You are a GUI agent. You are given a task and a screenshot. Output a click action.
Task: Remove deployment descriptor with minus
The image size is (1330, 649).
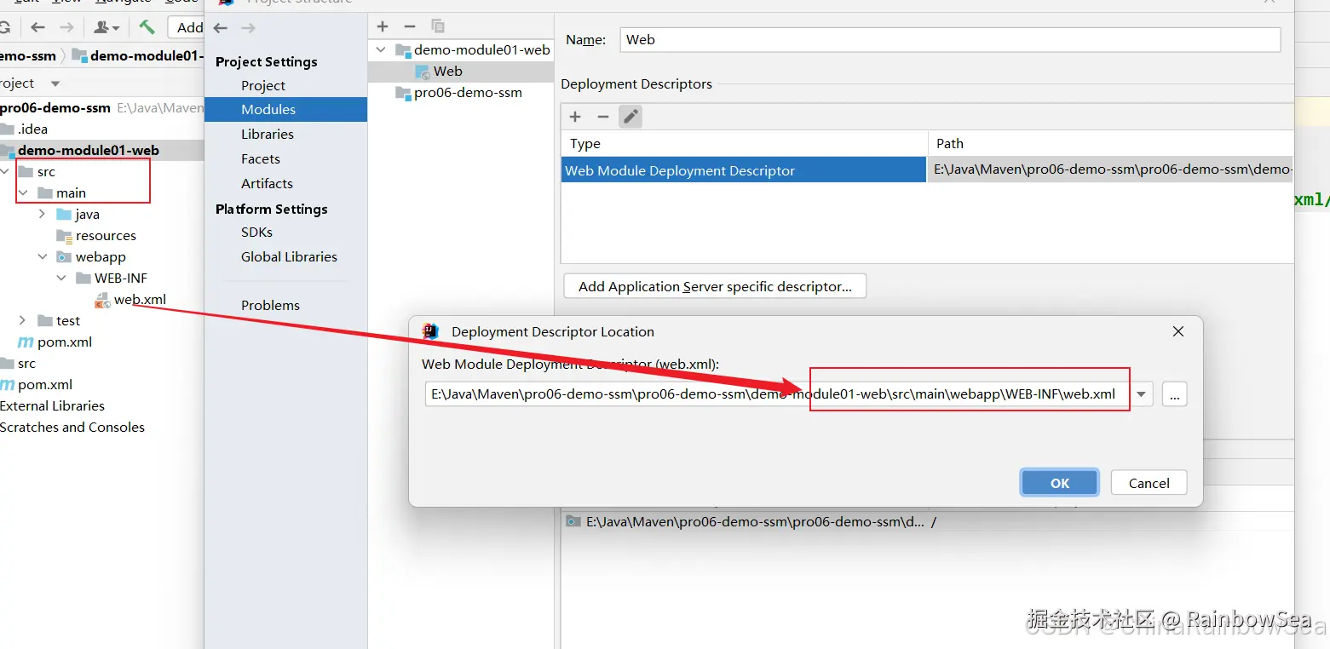click(603, 117)
